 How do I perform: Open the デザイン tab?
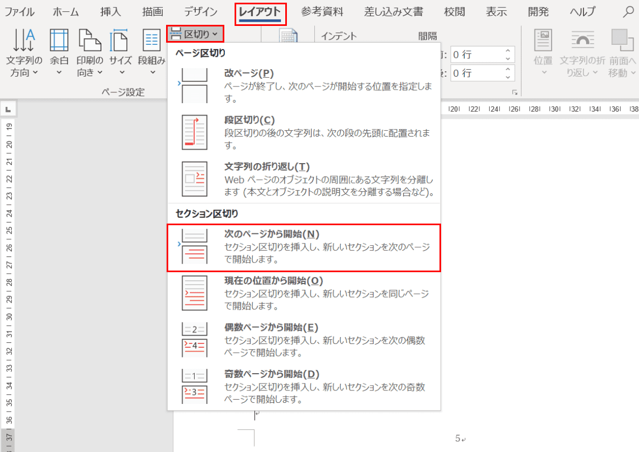[201, 12]
